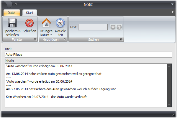Image resolution: width=177 pixels, height=118 pixels.
Task: Click the window resize grip in the status bar
Action: [174, 115]
